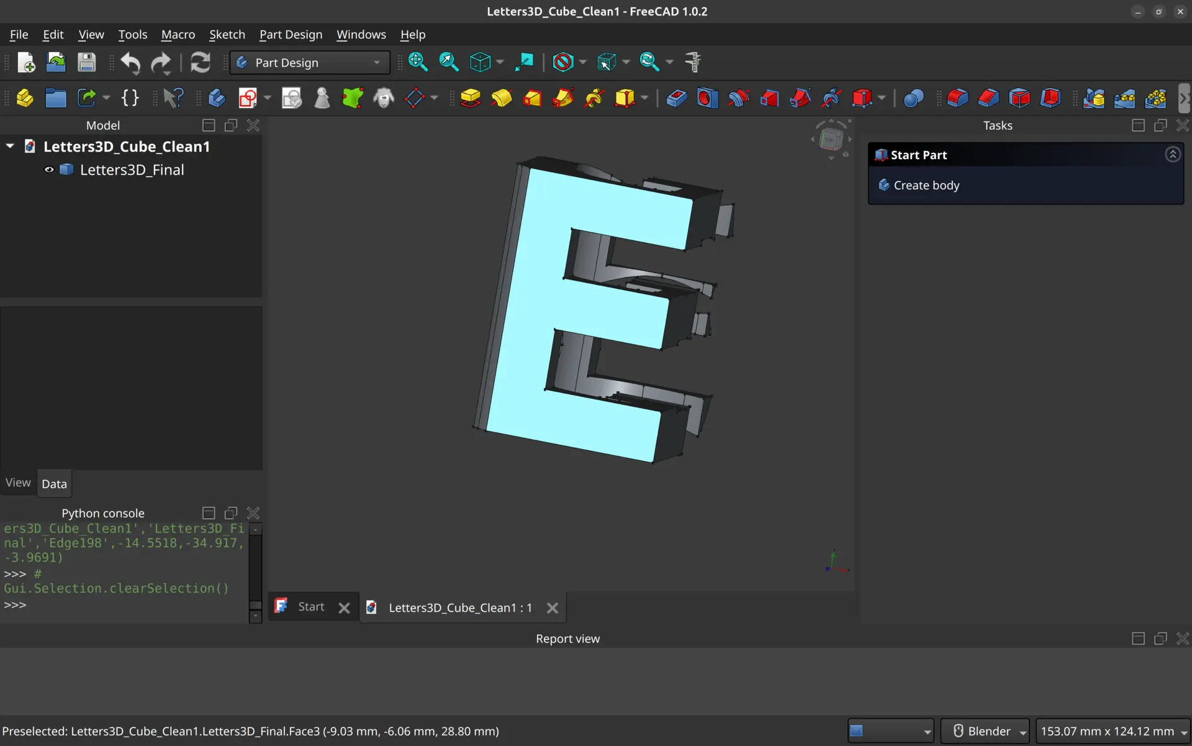Viewport: 1192px width, 746px height.
Task: Toggle visibility of Letters3D_Final object
Action: (x=49, y=170)
